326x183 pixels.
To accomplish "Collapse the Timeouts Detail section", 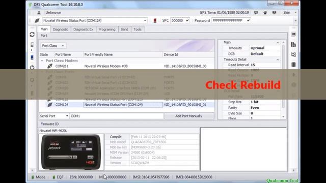I will (278, 60).
